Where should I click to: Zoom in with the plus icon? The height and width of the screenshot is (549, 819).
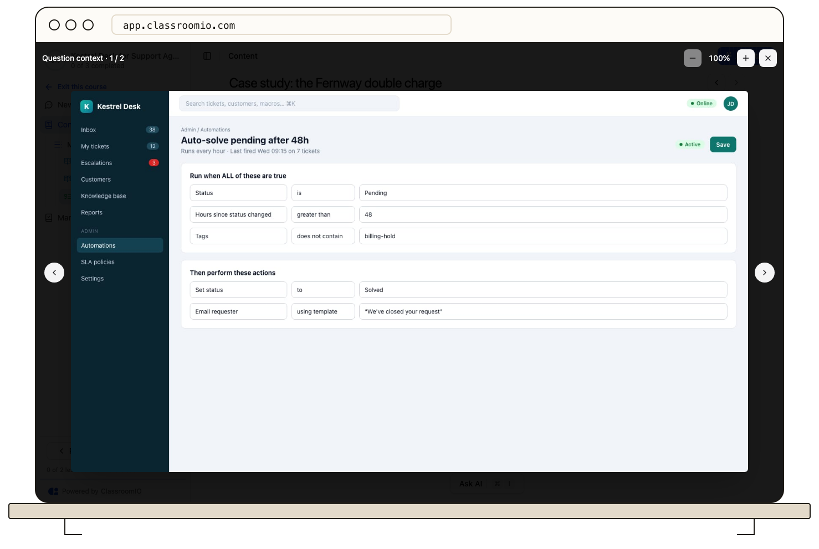(746, 58)
